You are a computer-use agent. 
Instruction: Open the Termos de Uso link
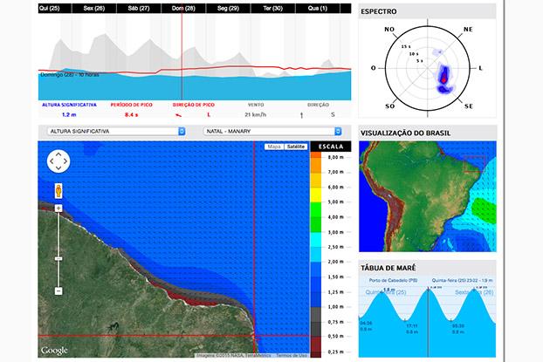coord(292,355)
